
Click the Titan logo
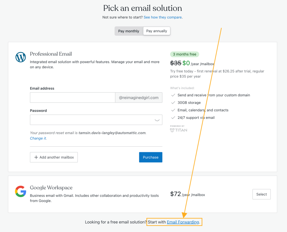(178, 130)
